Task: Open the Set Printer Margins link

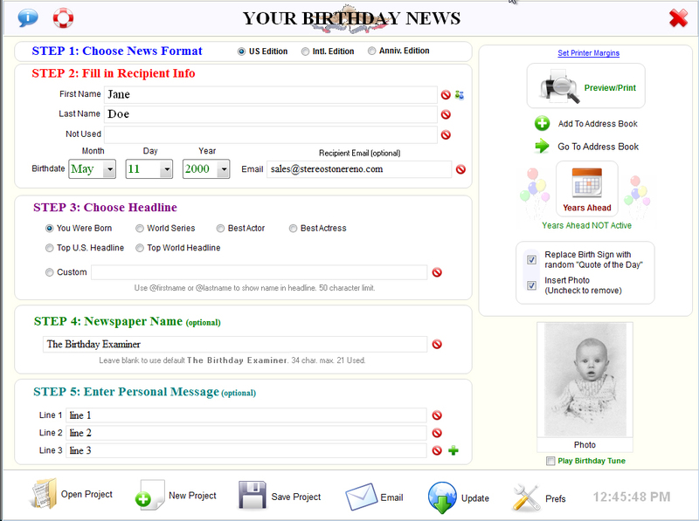Action: click(x=588, y=53)
